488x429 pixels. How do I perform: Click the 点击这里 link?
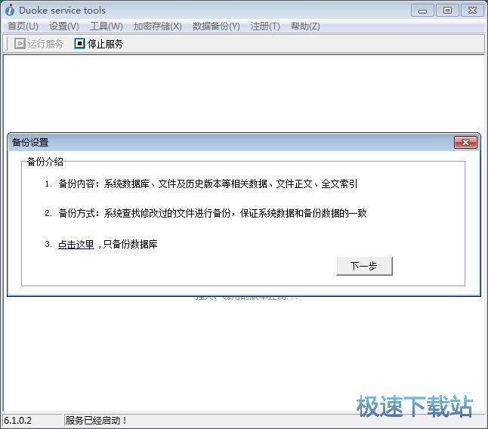pos(76,245)
